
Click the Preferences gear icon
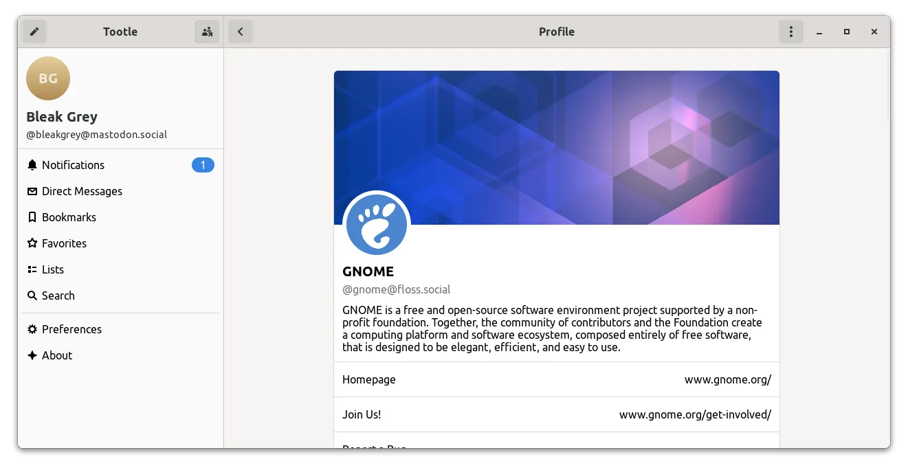[32, 329]
